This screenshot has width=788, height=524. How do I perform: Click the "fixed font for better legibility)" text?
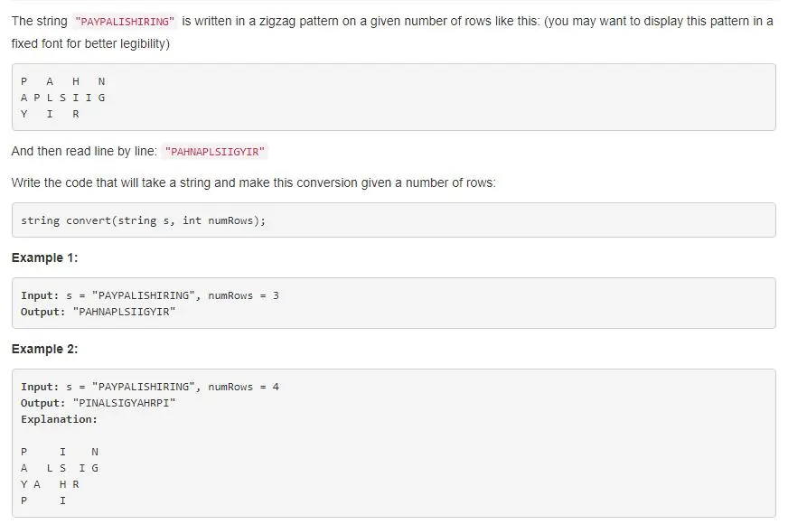pos(90,43)
